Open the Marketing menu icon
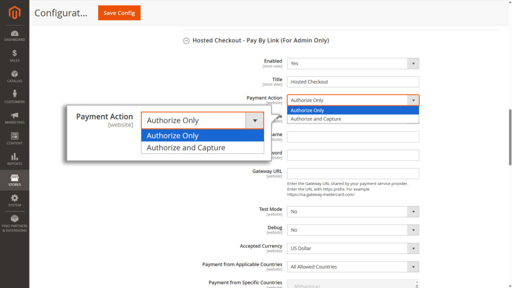 tap(14, 115)
